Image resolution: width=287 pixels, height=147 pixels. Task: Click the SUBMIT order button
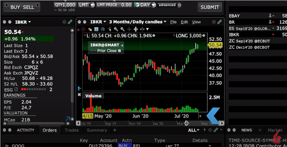pyautogui.click(x=210, y=7)
